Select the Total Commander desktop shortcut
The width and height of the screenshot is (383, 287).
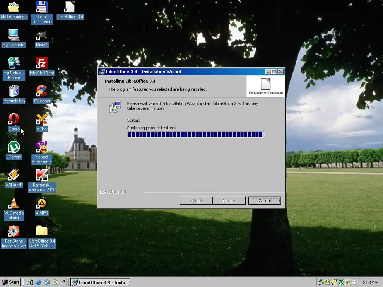point(42,12)
